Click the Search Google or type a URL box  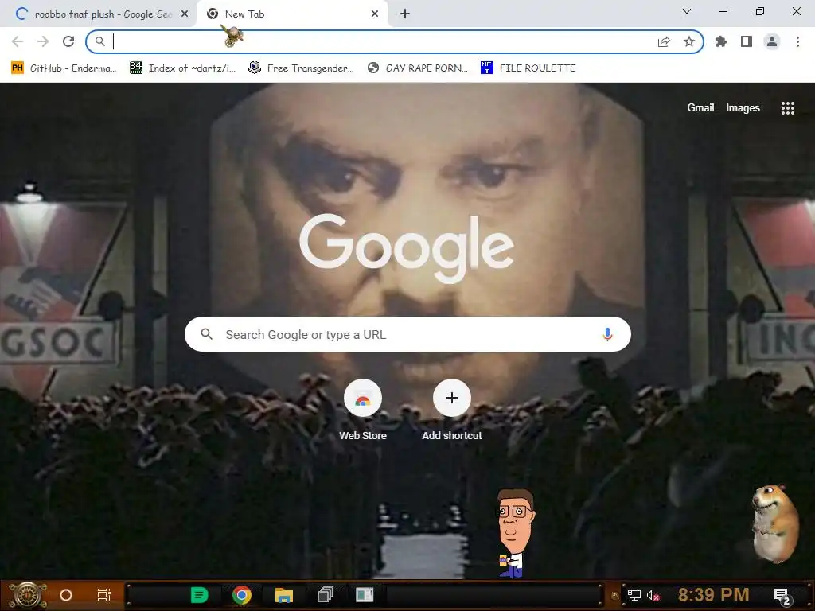[408, 334]
